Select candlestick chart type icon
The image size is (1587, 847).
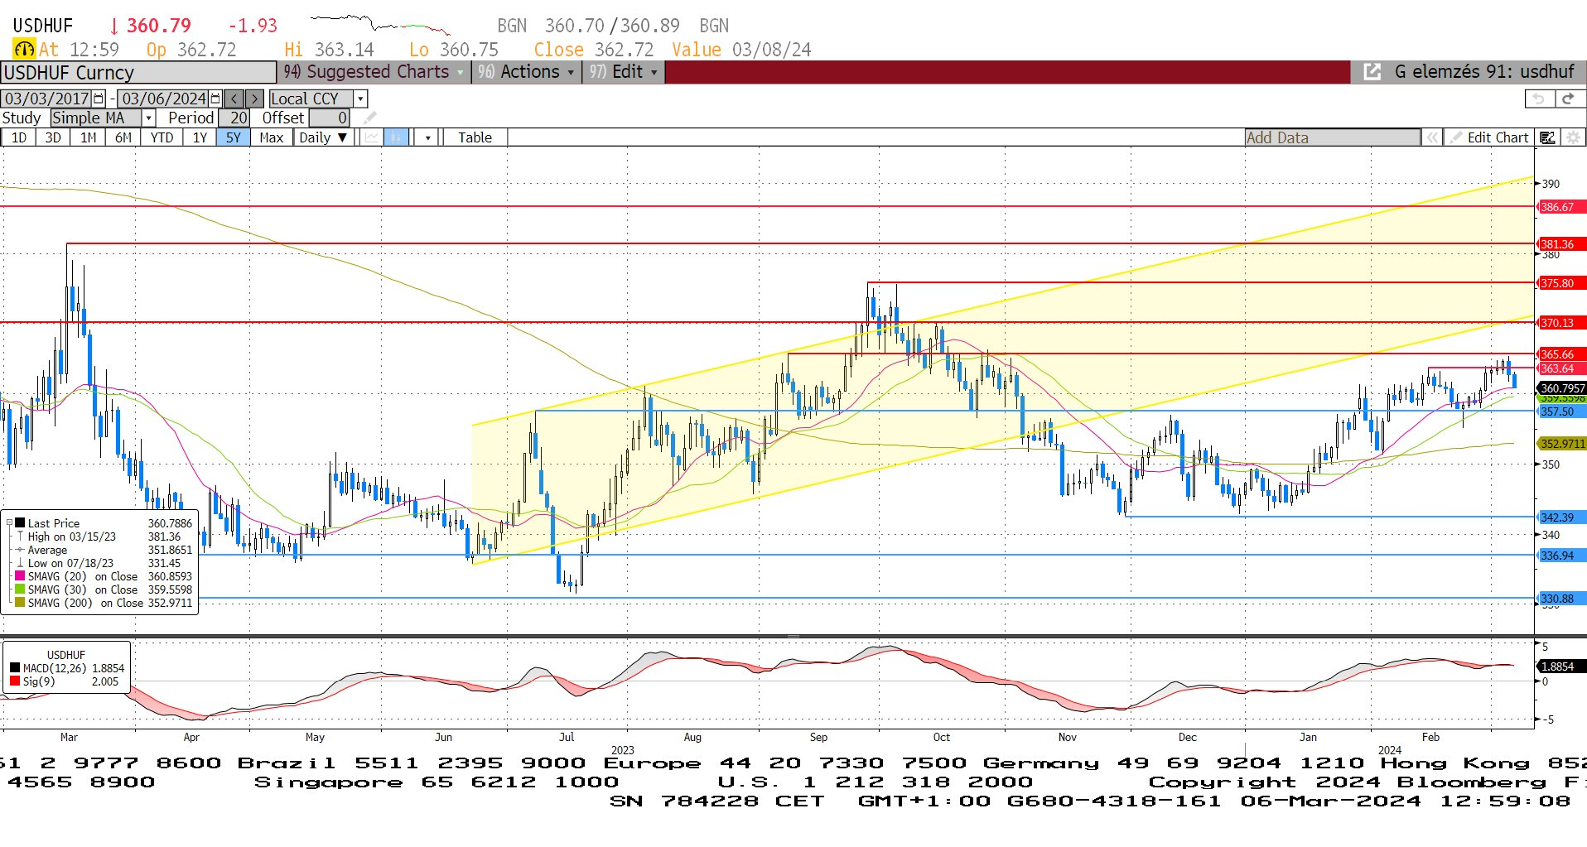pyautogui.click(x=397, y=137)
